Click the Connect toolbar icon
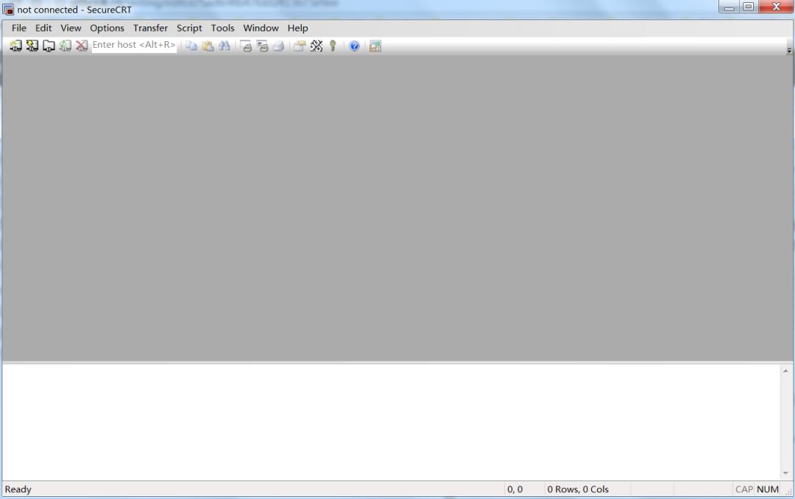 15,46
